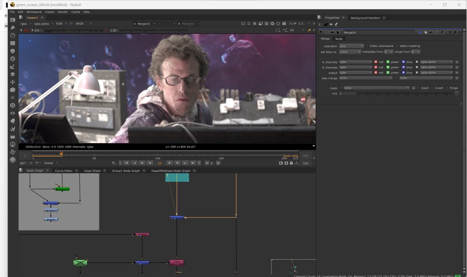Click the Merge16 node name field
The image size is (467, 277).
point(379,32)
